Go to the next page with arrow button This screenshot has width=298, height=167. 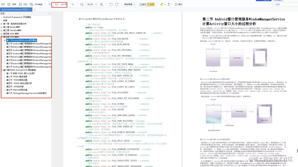73,4
